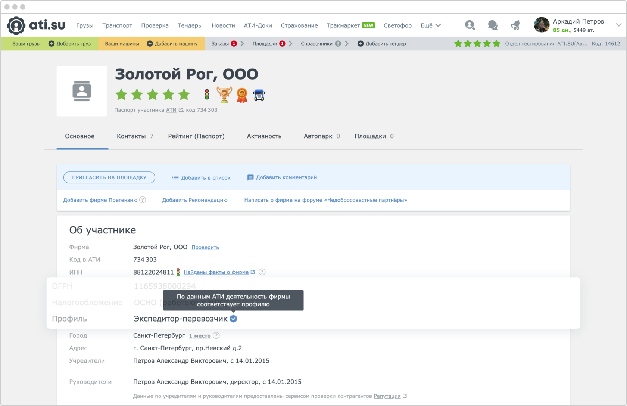Click Добавить груз plus icon
The width and height of the screenshot is (627, 406).
pos(52,44)
